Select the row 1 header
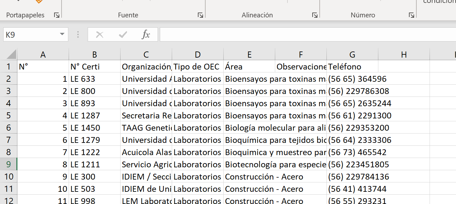This screenshot has width=456, height=204. click(x=8, y=67)
